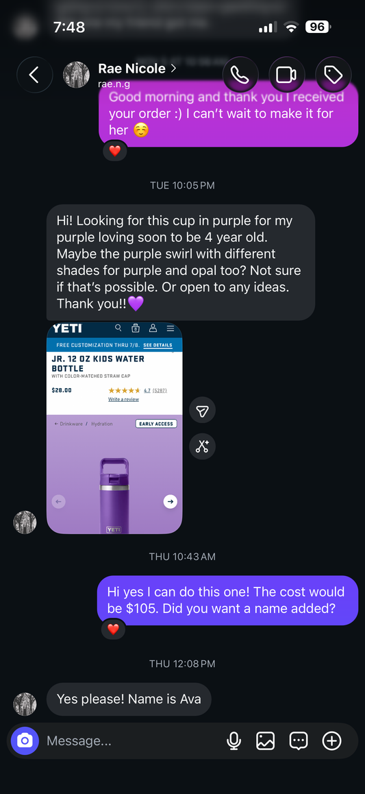Tap Rae Nicole's profile picture in header

[x=76, y=75]
